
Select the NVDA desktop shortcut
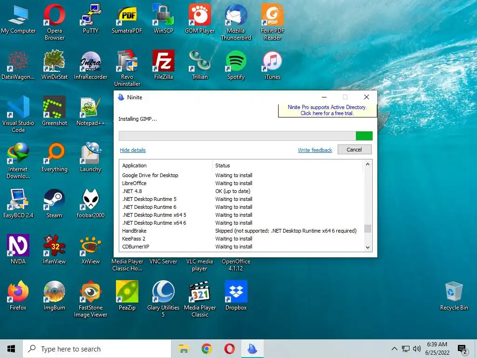click(x=18, y=249)
